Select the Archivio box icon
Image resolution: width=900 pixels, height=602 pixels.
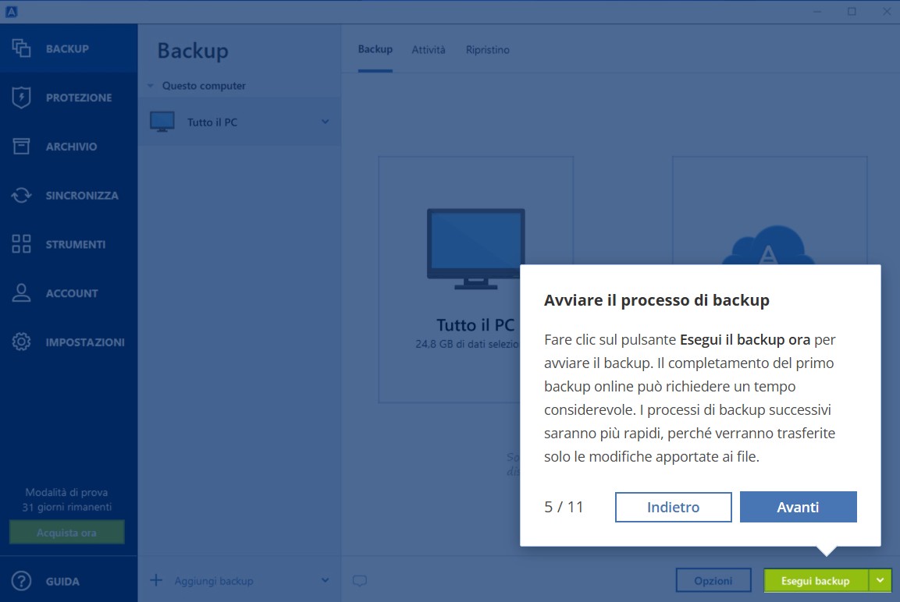coord(21,147)
